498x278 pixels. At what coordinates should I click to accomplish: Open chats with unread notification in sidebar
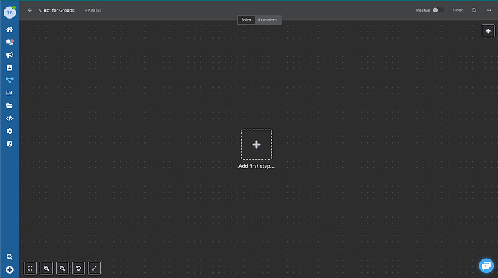click(9, 42)
